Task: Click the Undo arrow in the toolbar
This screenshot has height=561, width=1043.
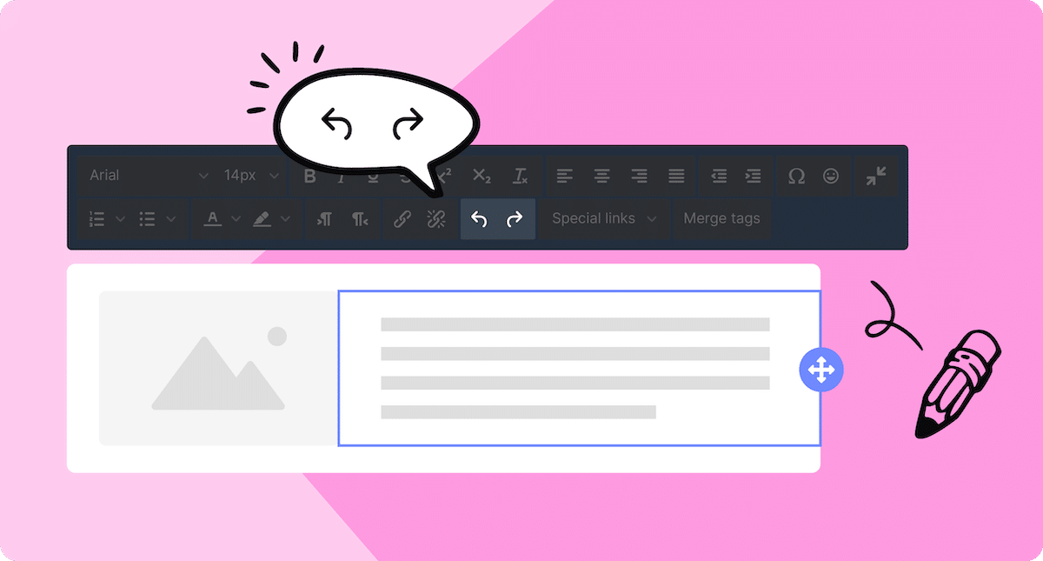Action: (x=479, y=219)
